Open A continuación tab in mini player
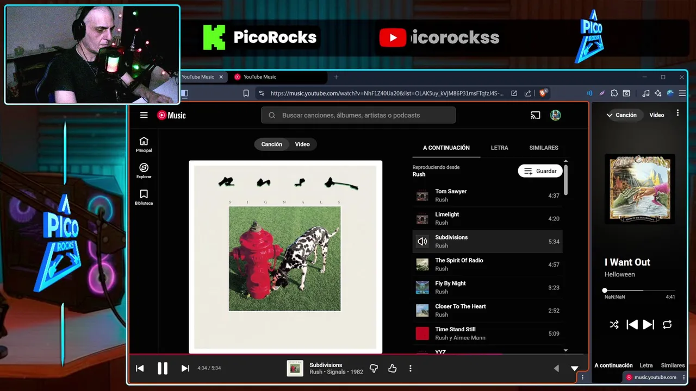Viewport: 696px width, 391px height. click(x=613, y=365)
